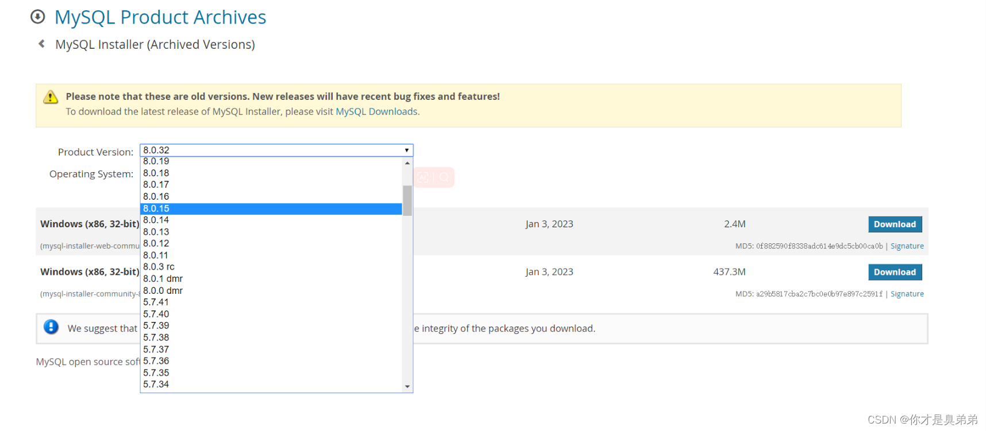Screen dimensions: 986x431
Task: Pick version 8.0.12 option
Action: (271, 243)
